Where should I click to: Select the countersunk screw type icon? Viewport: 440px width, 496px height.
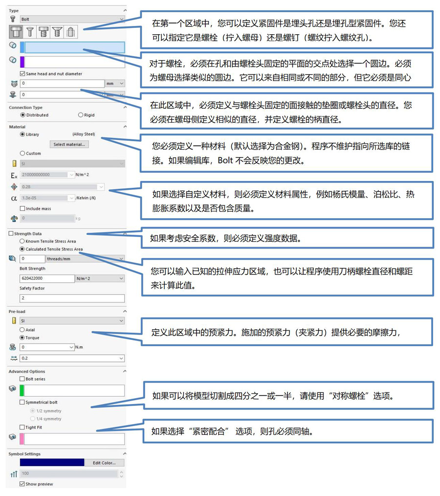point(58,32)
